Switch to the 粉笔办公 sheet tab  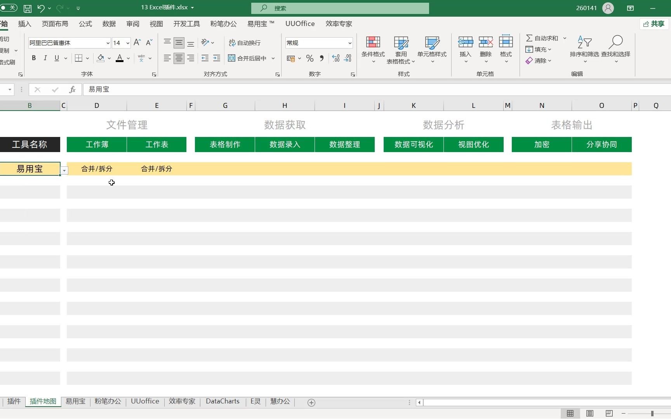(108, 401)
